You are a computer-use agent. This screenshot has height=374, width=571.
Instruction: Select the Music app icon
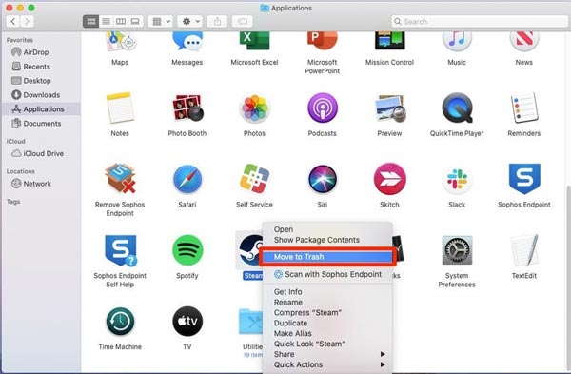click(457, 41)
